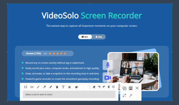
Task: Delete all drawings with trash icon
Action: point(109,87)
